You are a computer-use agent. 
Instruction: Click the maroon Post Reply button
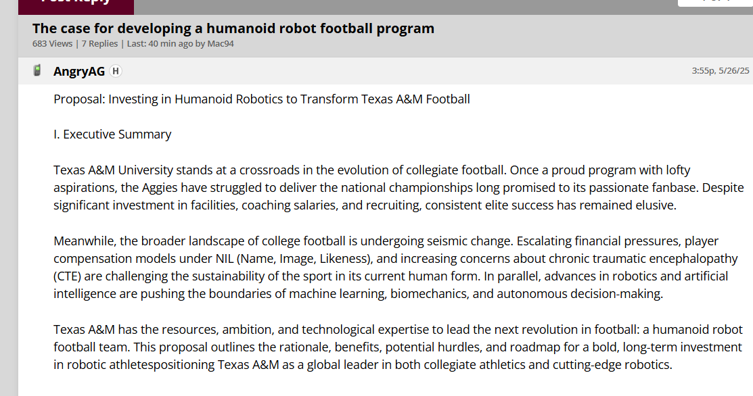(x=76, y=5)
